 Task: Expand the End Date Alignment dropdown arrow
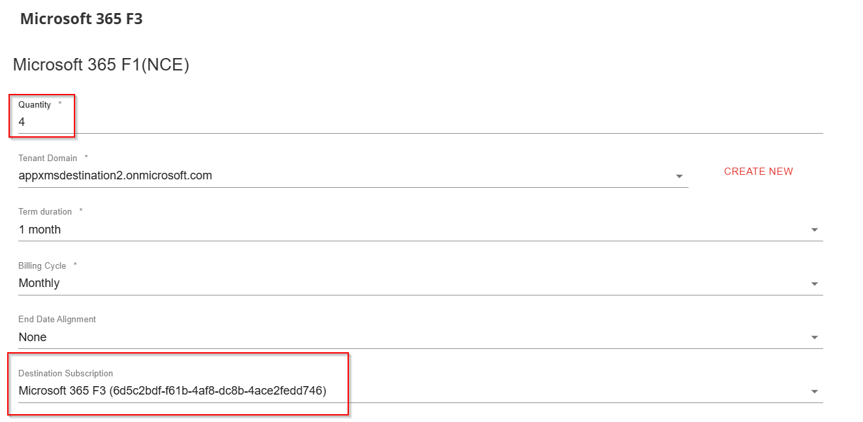tap(814, 338)
